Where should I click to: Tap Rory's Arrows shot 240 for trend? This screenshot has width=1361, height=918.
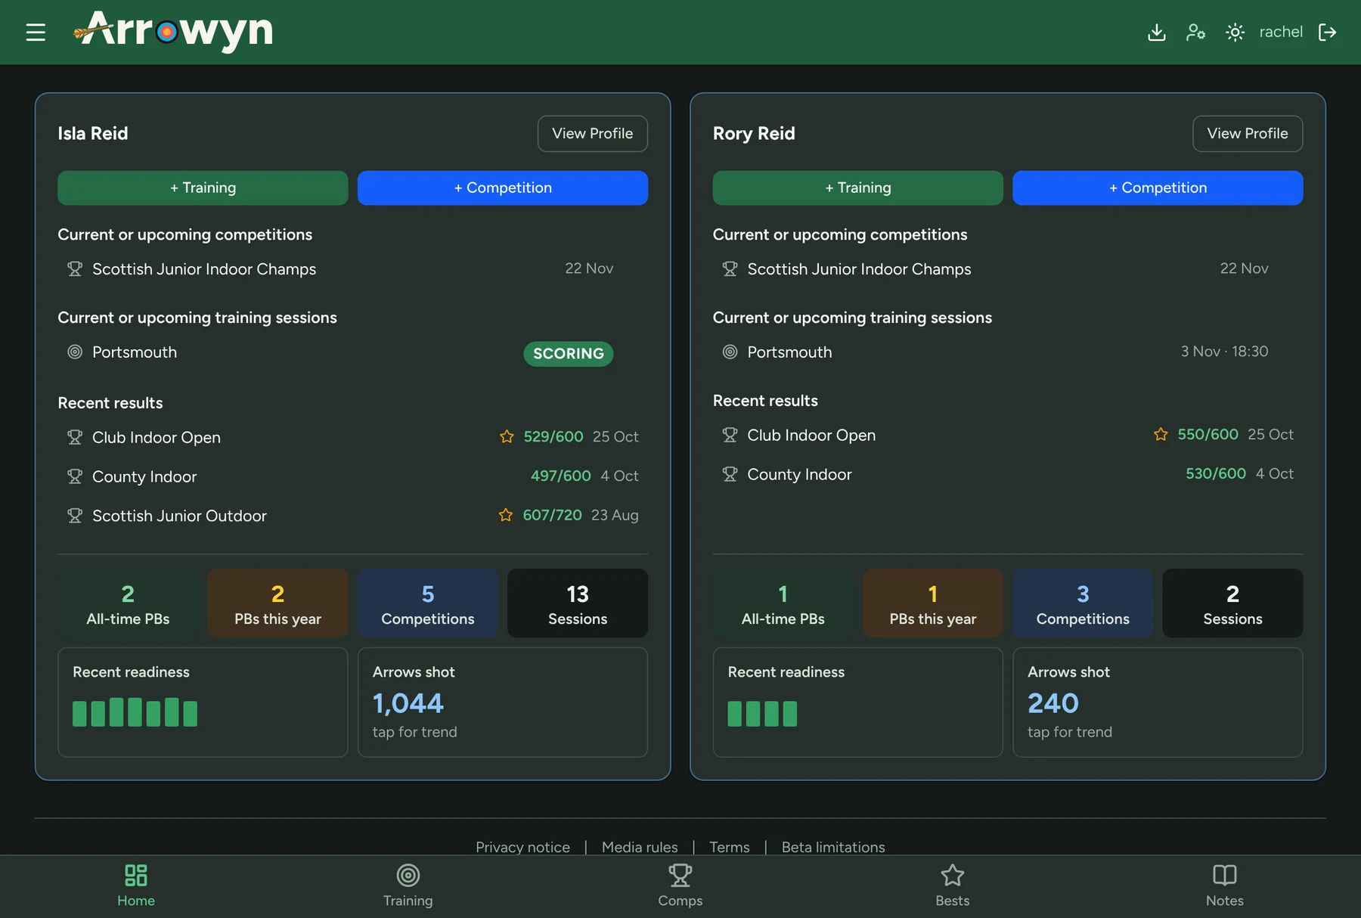coord(1157,702)
